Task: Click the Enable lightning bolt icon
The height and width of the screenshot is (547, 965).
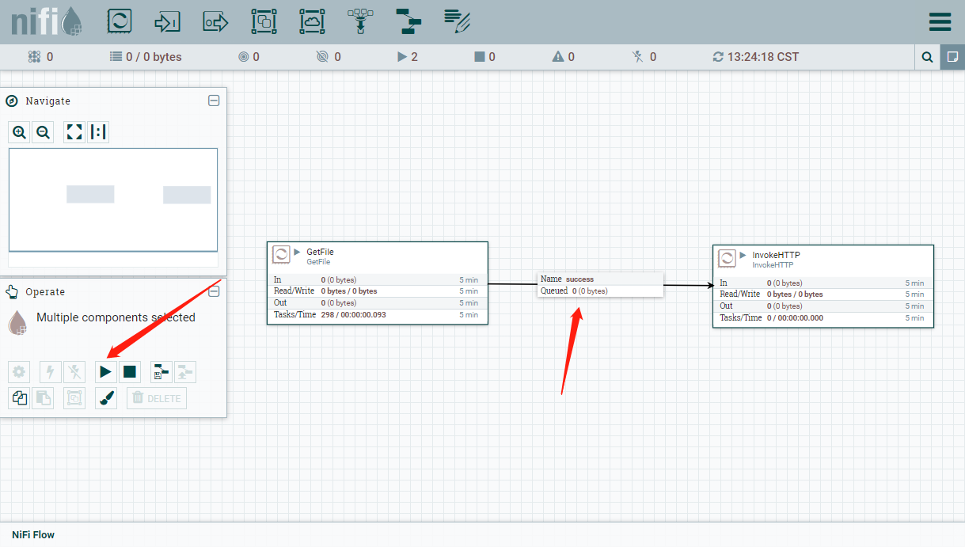Action: point(51,371)
